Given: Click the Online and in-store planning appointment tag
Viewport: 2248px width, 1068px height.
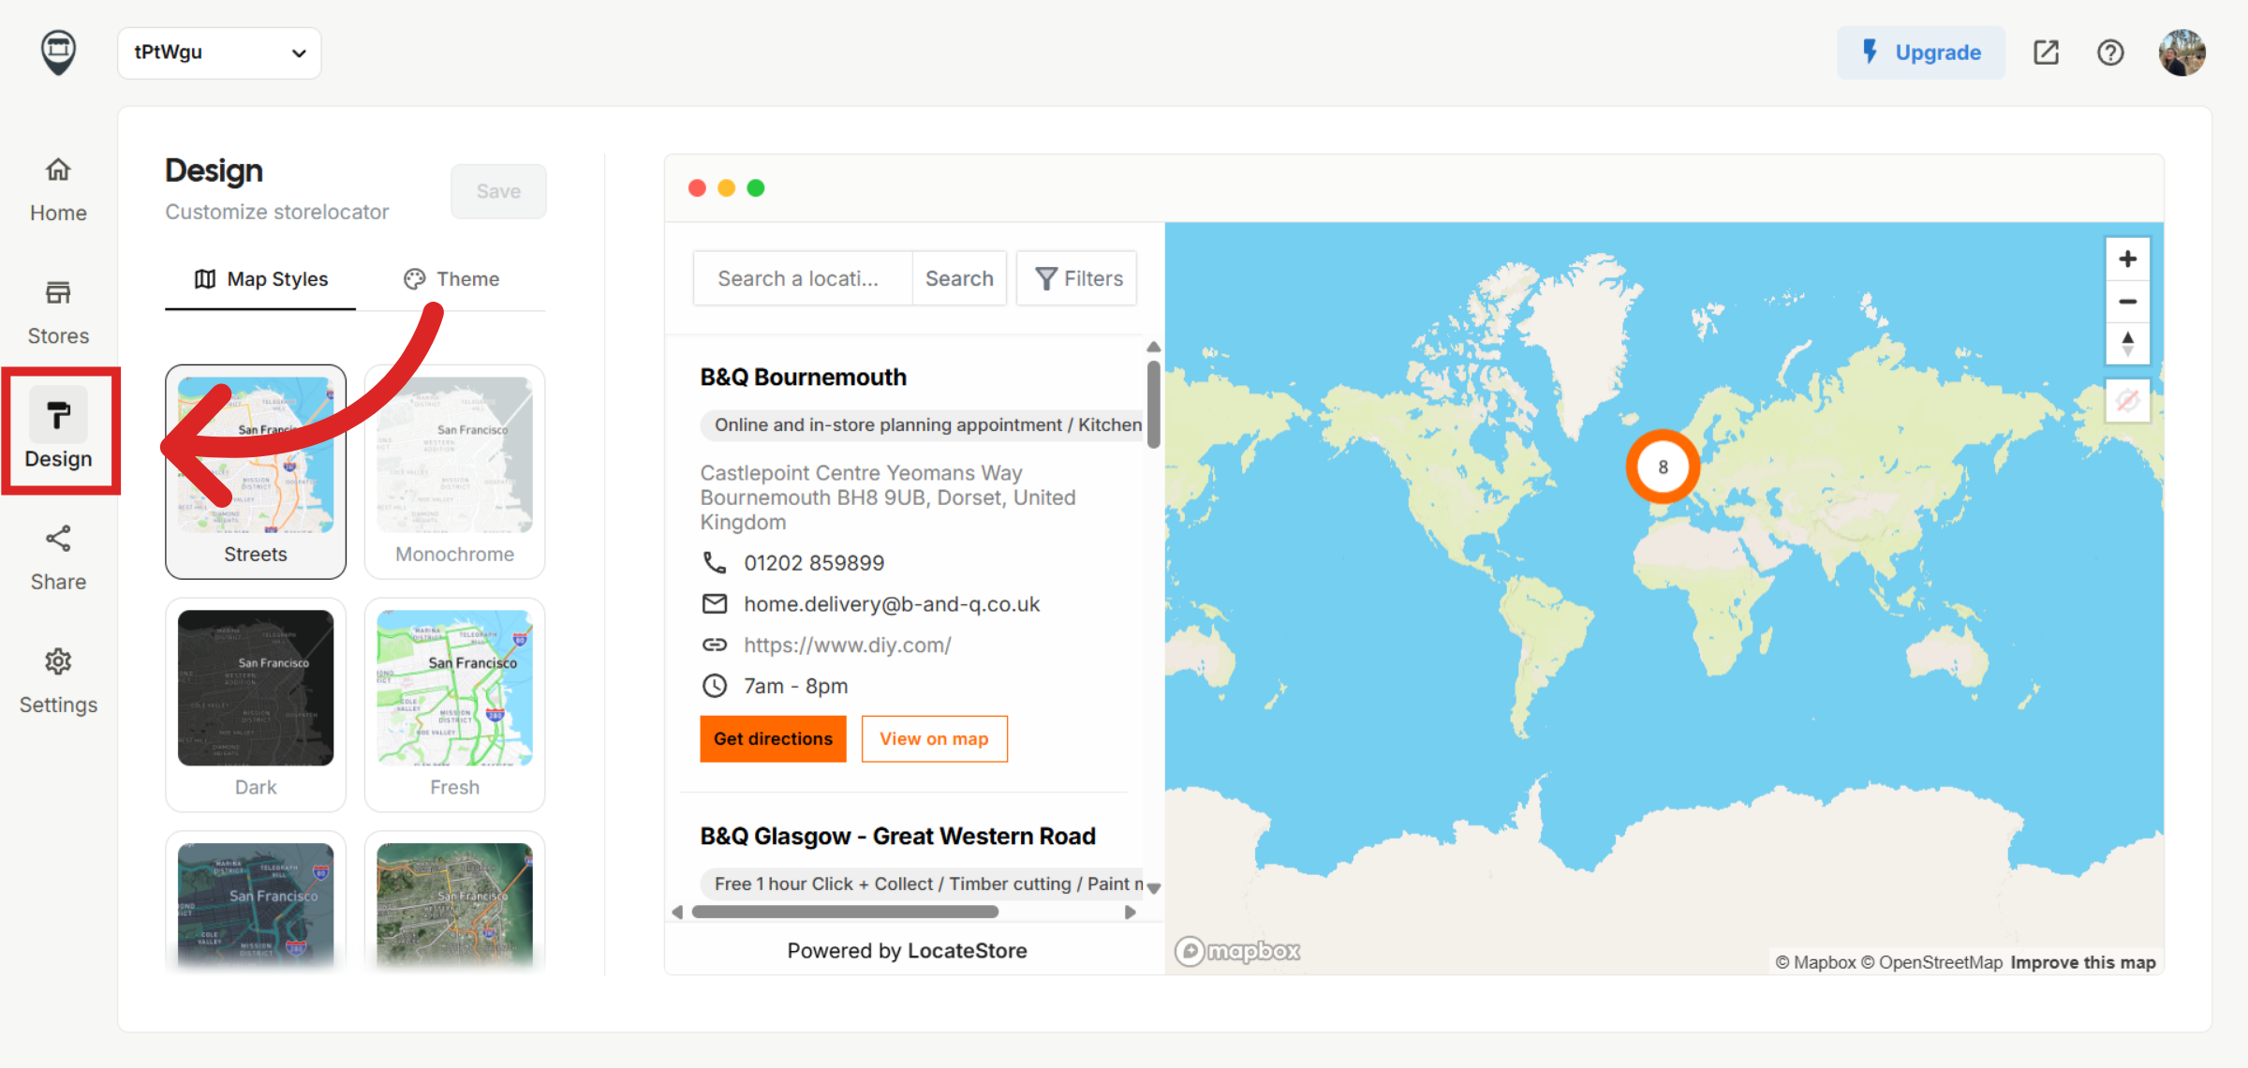Looking at the screenshot, I should tap(922, 425).
